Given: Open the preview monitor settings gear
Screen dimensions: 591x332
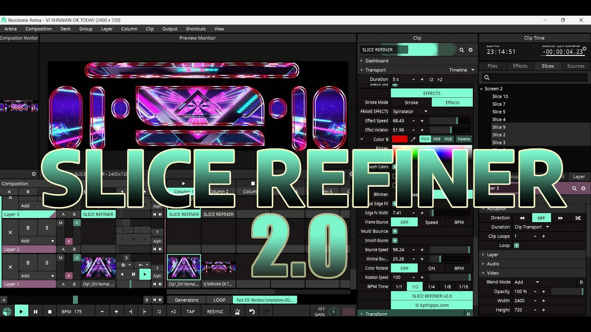Looking at the screenshot, I should 351,174.
